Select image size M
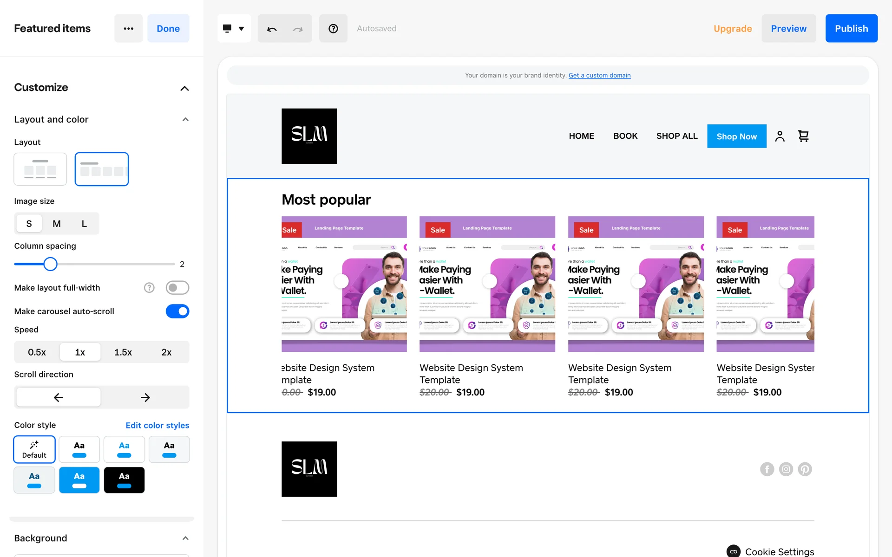Viewport: 892px width, 557px height. pos(57,224)
